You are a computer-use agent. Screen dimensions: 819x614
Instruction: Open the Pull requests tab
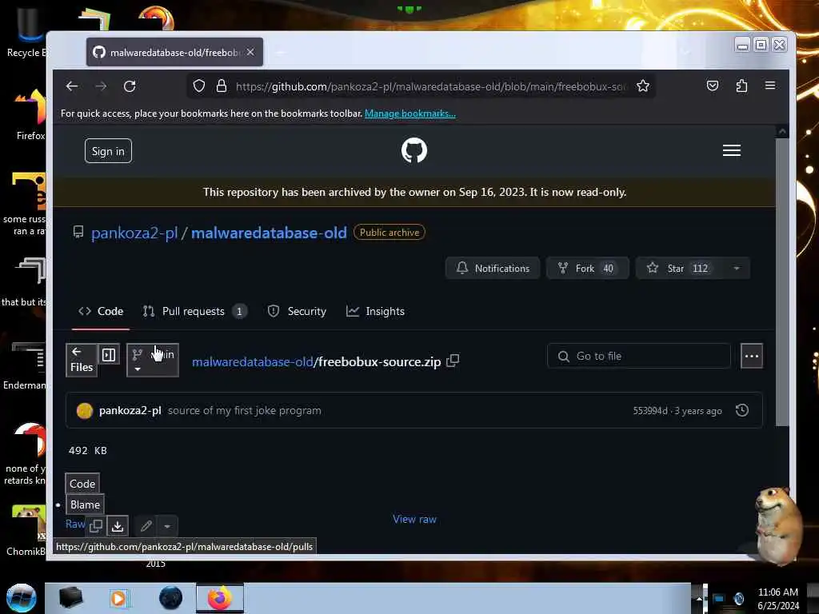[x=195, y=311]
